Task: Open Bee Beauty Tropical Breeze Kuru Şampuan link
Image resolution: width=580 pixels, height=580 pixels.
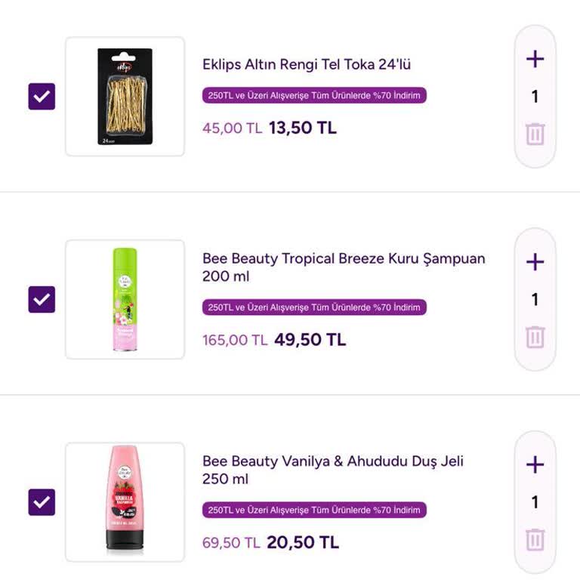Action: [343, 267]
